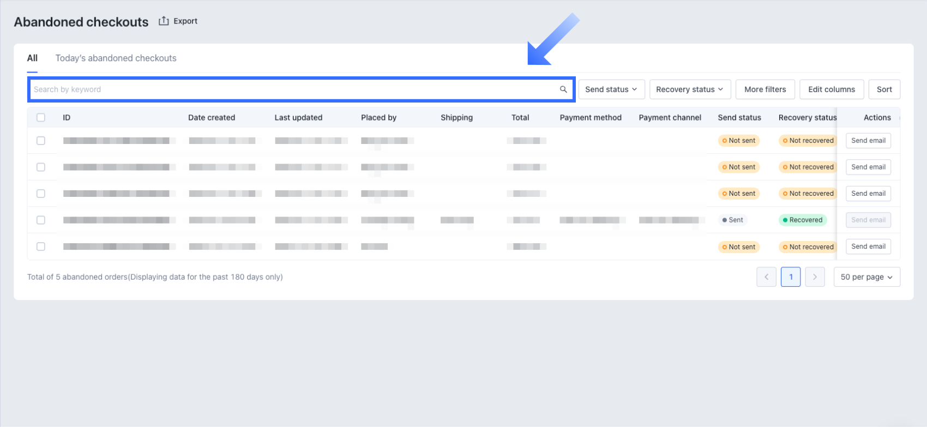Switch to Today's abandoned checkouts tab

click(x=116, y=58)
